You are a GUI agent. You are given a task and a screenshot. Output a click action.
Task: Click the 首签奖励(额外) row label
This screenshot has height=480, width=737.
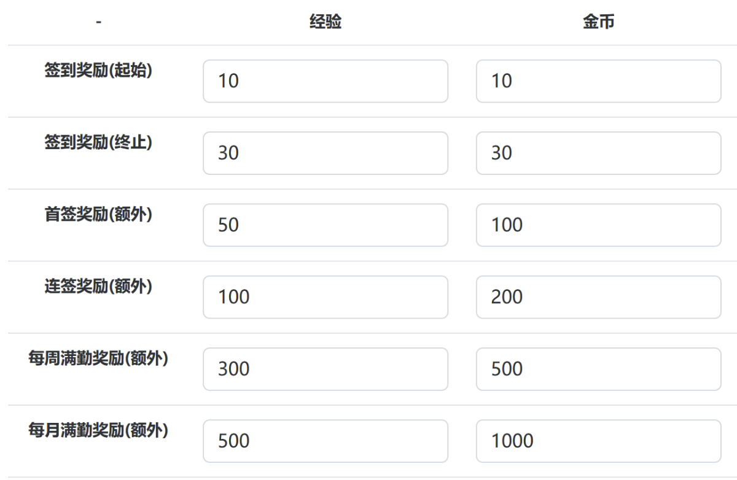click(x=98, y=215)
